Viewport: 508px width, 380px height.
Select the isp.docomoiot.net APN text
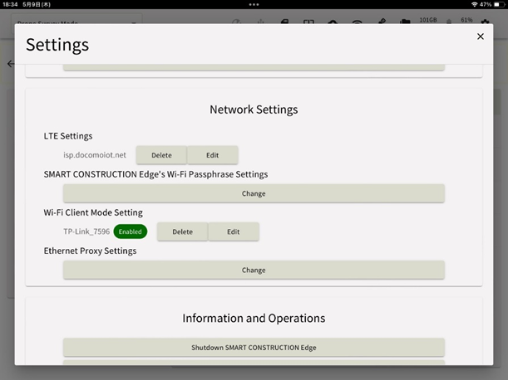(94, 155)
